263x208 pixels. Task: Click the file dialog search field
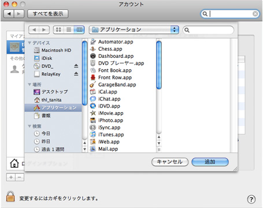pyautogui.click(x=208, y=30)
